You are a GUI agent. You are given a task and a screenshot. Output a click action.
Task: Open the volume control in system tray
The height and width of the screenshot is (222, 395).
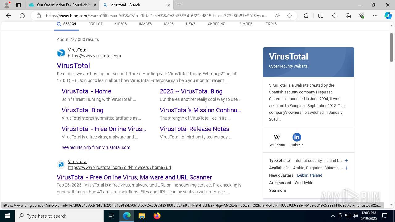click(x=355, y=216)
